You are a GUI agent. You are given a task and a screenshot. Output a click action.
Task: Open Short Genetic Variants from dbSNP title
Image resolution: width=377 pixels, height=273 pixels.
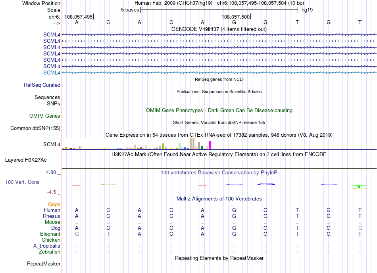219,122
